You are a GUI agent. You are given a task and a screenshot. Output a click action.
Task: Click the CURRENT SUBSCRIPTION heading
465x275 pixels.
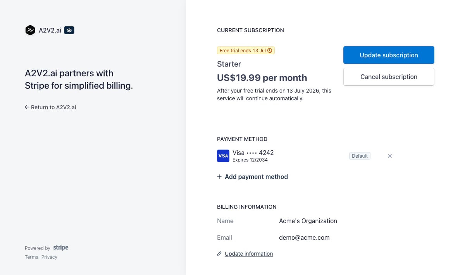click(x=250, y=30)
